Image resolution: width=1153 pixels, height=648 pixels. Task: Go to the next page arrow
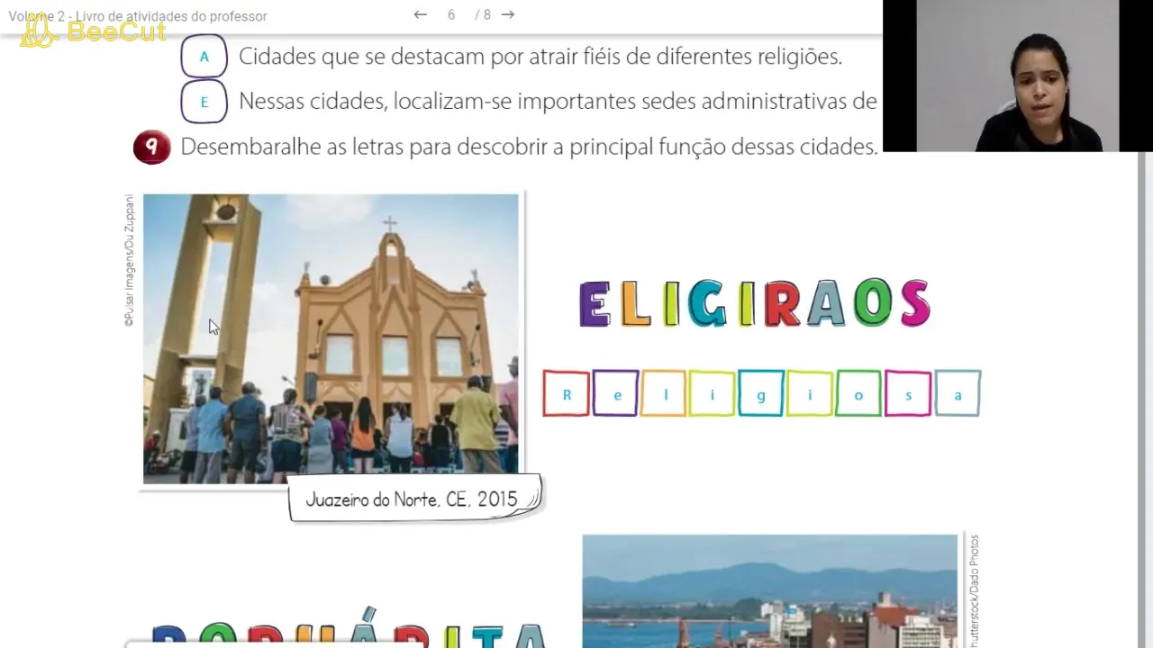(x=508, y=14)
